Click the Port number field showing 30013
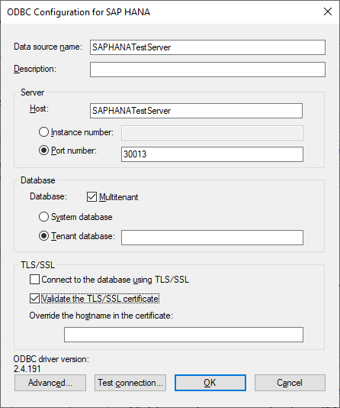The height and width of the screenshot is (408, 340). point(212,154)
